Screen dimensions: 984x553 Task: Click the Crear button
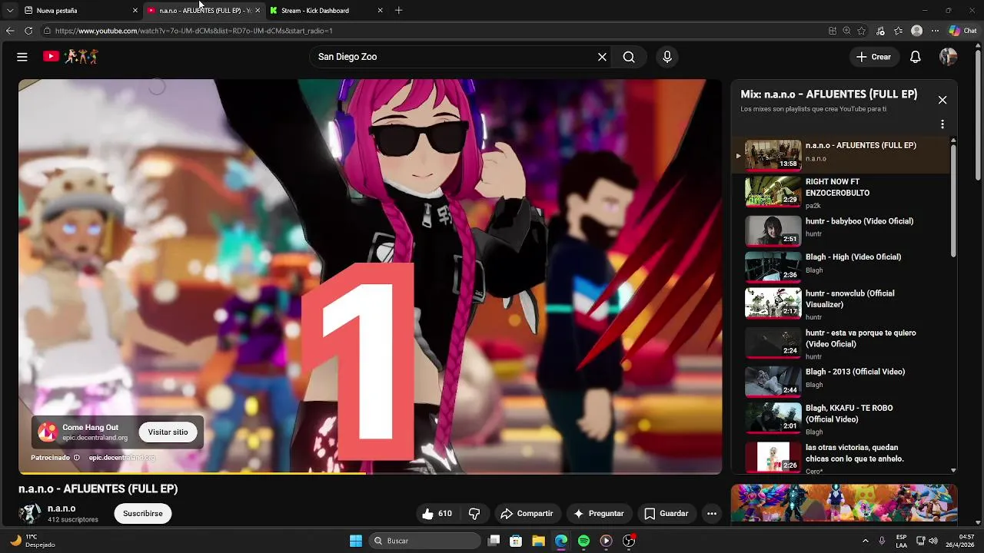(x=873, y=57)
